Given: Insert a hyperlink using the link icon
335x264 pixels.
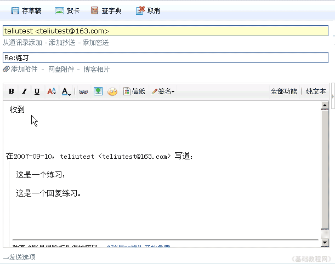Looking at the screenshot, I should [x=83, y=91].
